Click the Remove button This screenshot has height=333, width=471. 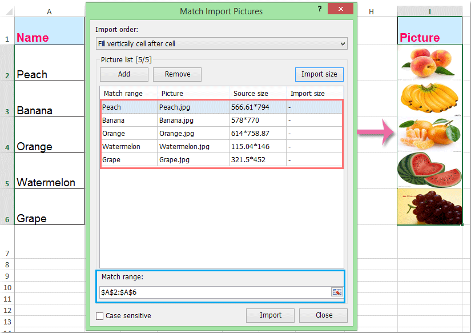point(177,74)
